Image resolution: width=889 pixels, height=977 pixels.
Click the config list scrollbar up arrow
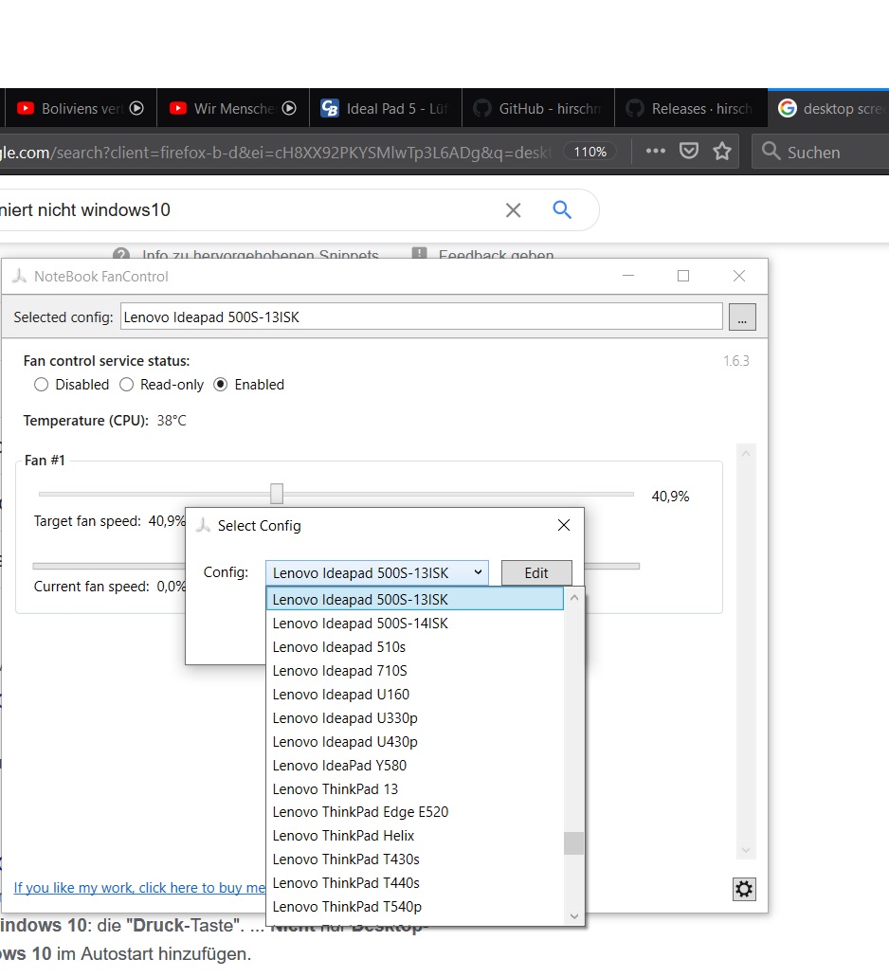[x=573, y=598]
